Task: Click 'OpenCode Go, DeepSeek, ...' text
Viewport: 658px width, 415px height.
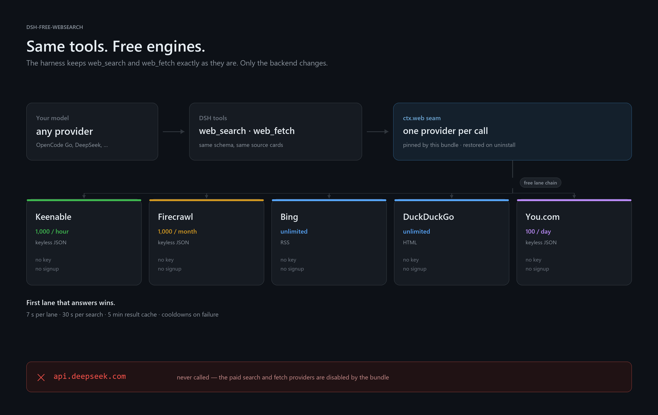Action: [x=72, y=145]
